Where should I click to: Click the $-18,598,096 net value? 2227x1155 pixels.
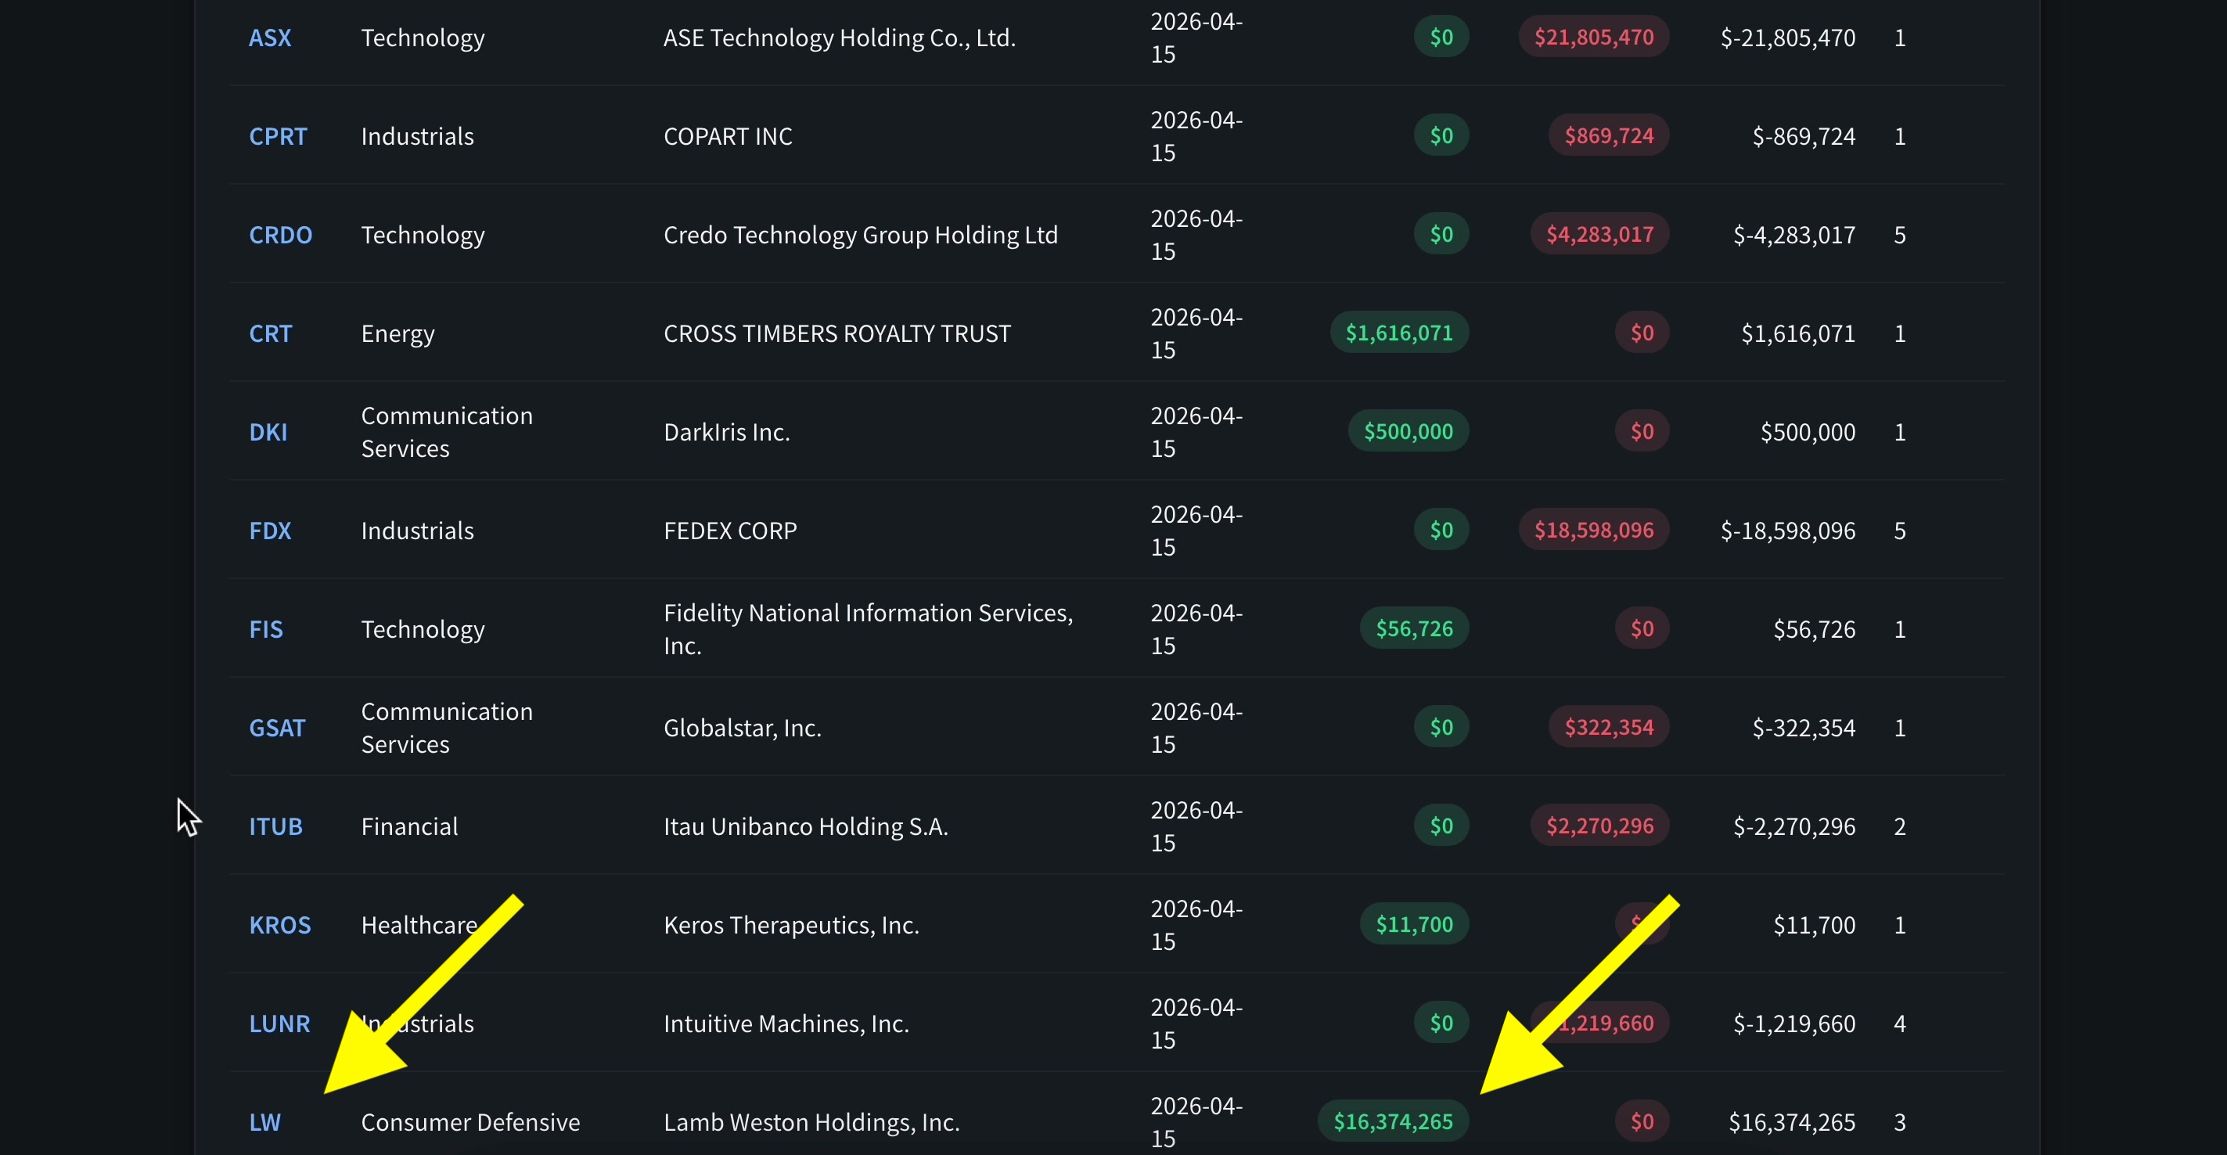click(x=1788, y=530)
